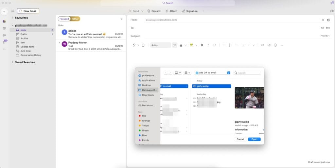Toggle bulleted list
The height and width of the screenshot is (168, 335).
(x=224, y=45)
